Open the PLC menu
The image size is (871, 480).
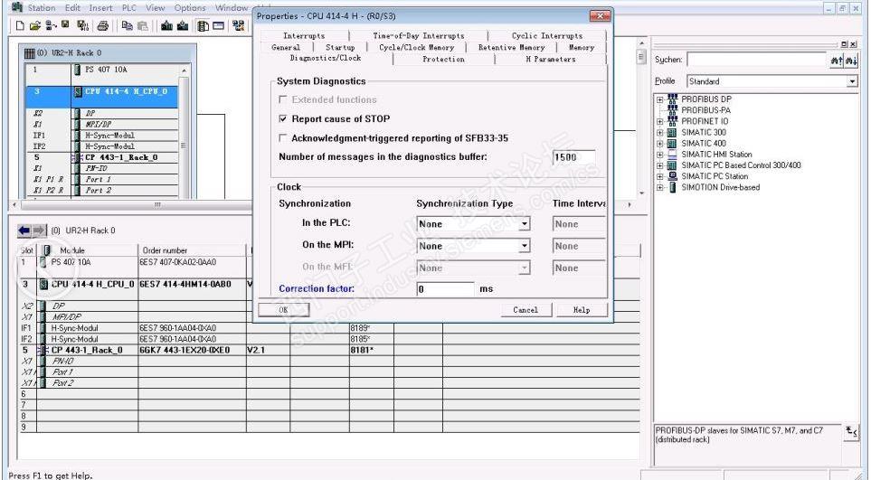click(x=128, y=8)
